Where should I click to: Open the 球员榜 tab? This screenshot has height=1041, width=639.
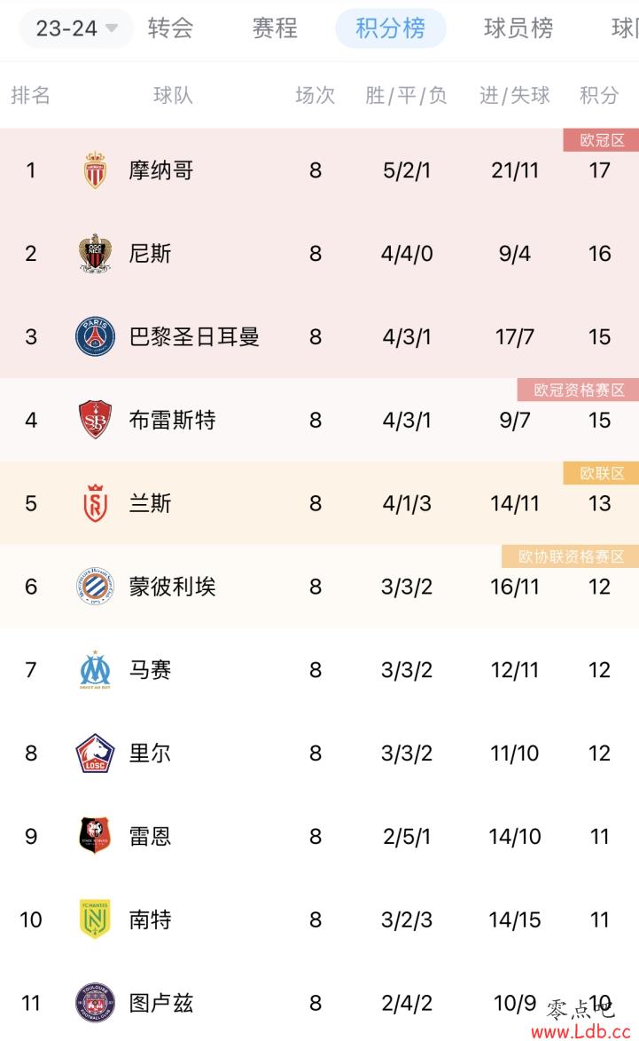tap(518, 28)
